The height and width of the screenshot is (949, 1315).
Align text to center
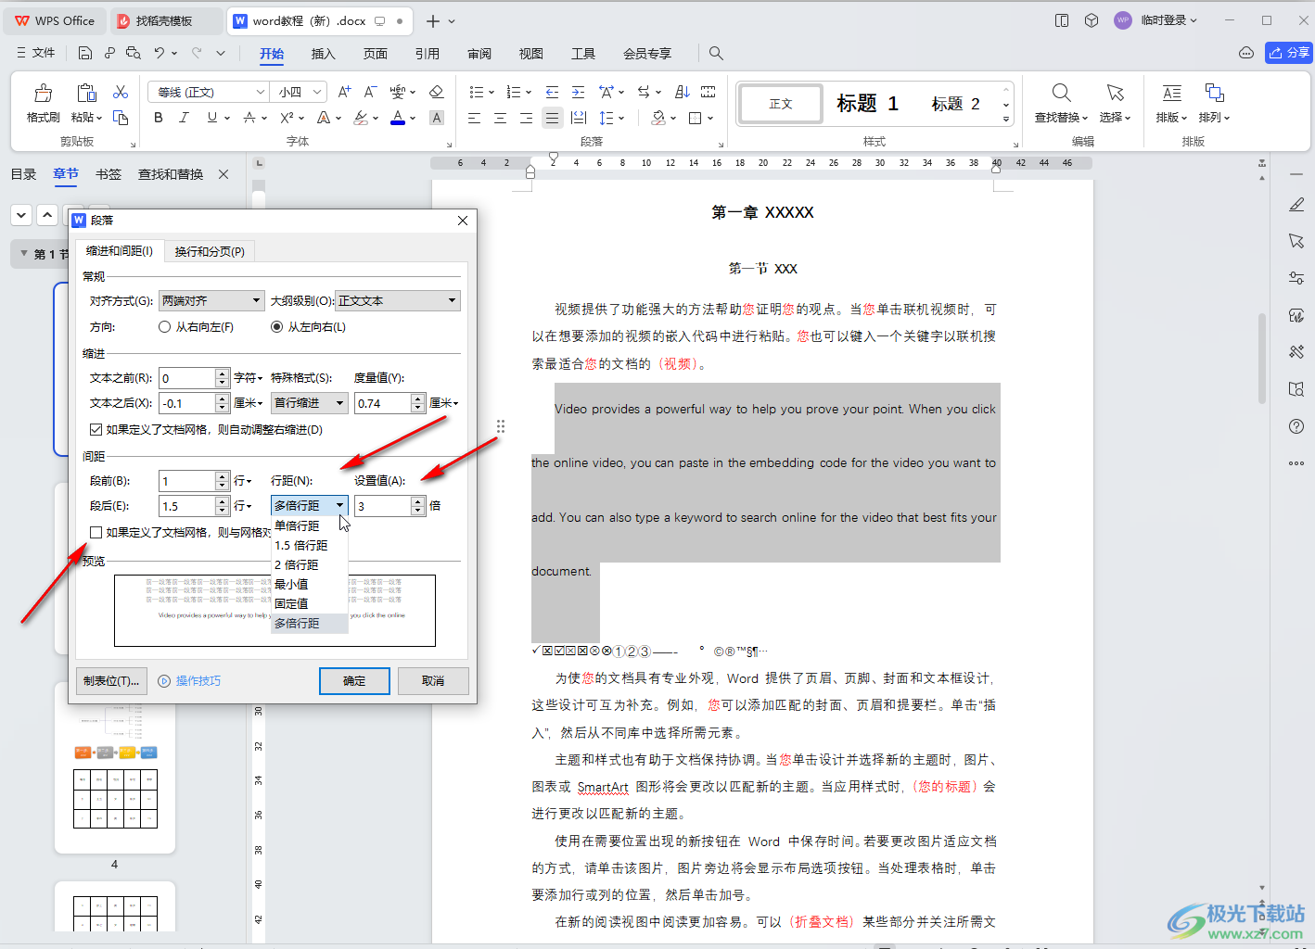[x=500, y=118]
